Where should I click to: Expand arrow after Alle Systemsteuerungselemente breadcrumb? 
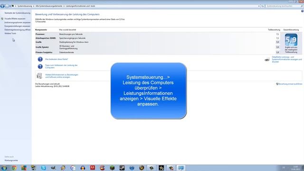64,6
